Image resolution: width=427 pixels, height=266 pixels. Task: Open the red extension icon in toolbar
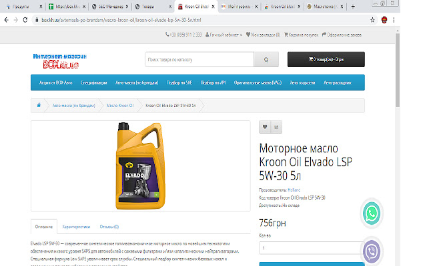click(x=384, y=20)
